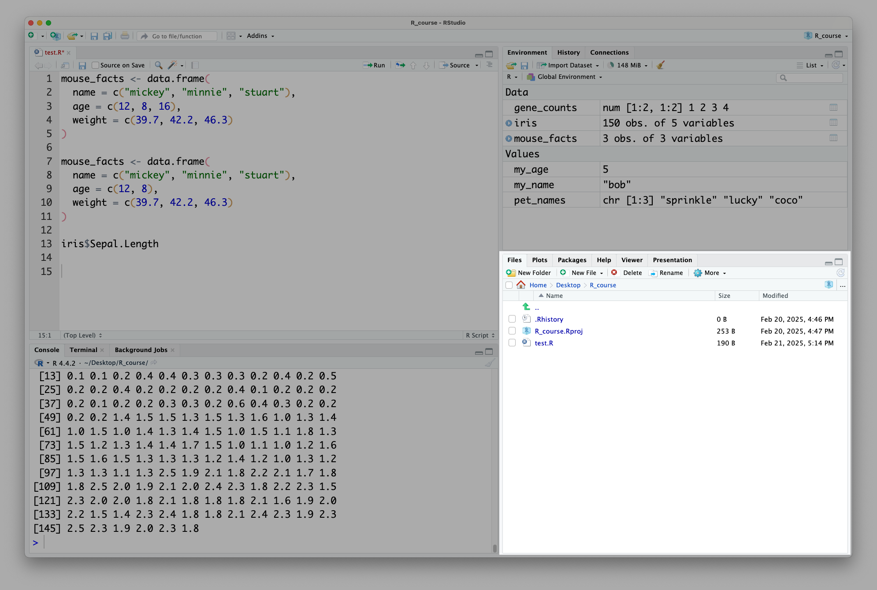Click the clear console broom icon
Image resolution: width=877 pixels, height=590 pixels.
tap(490, 363)
